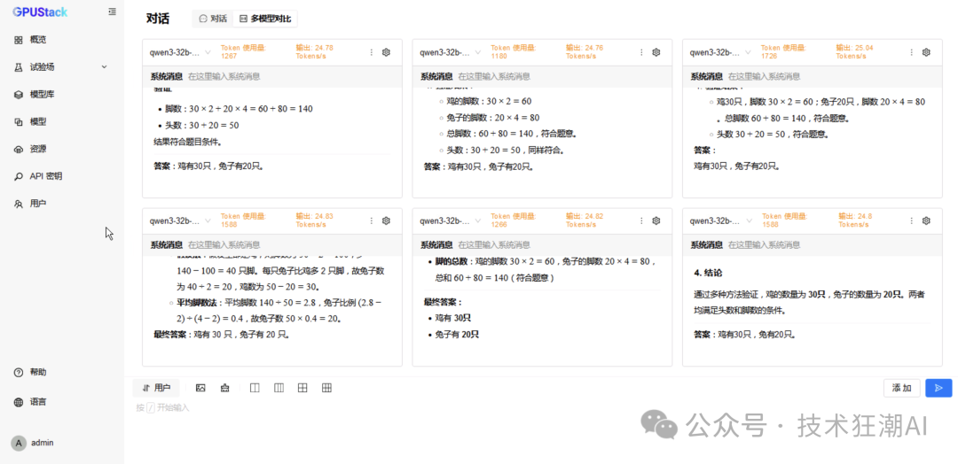The height and width of the screenshot is (464, 958).
Task: Click the upload image icon
Action: 200,388
